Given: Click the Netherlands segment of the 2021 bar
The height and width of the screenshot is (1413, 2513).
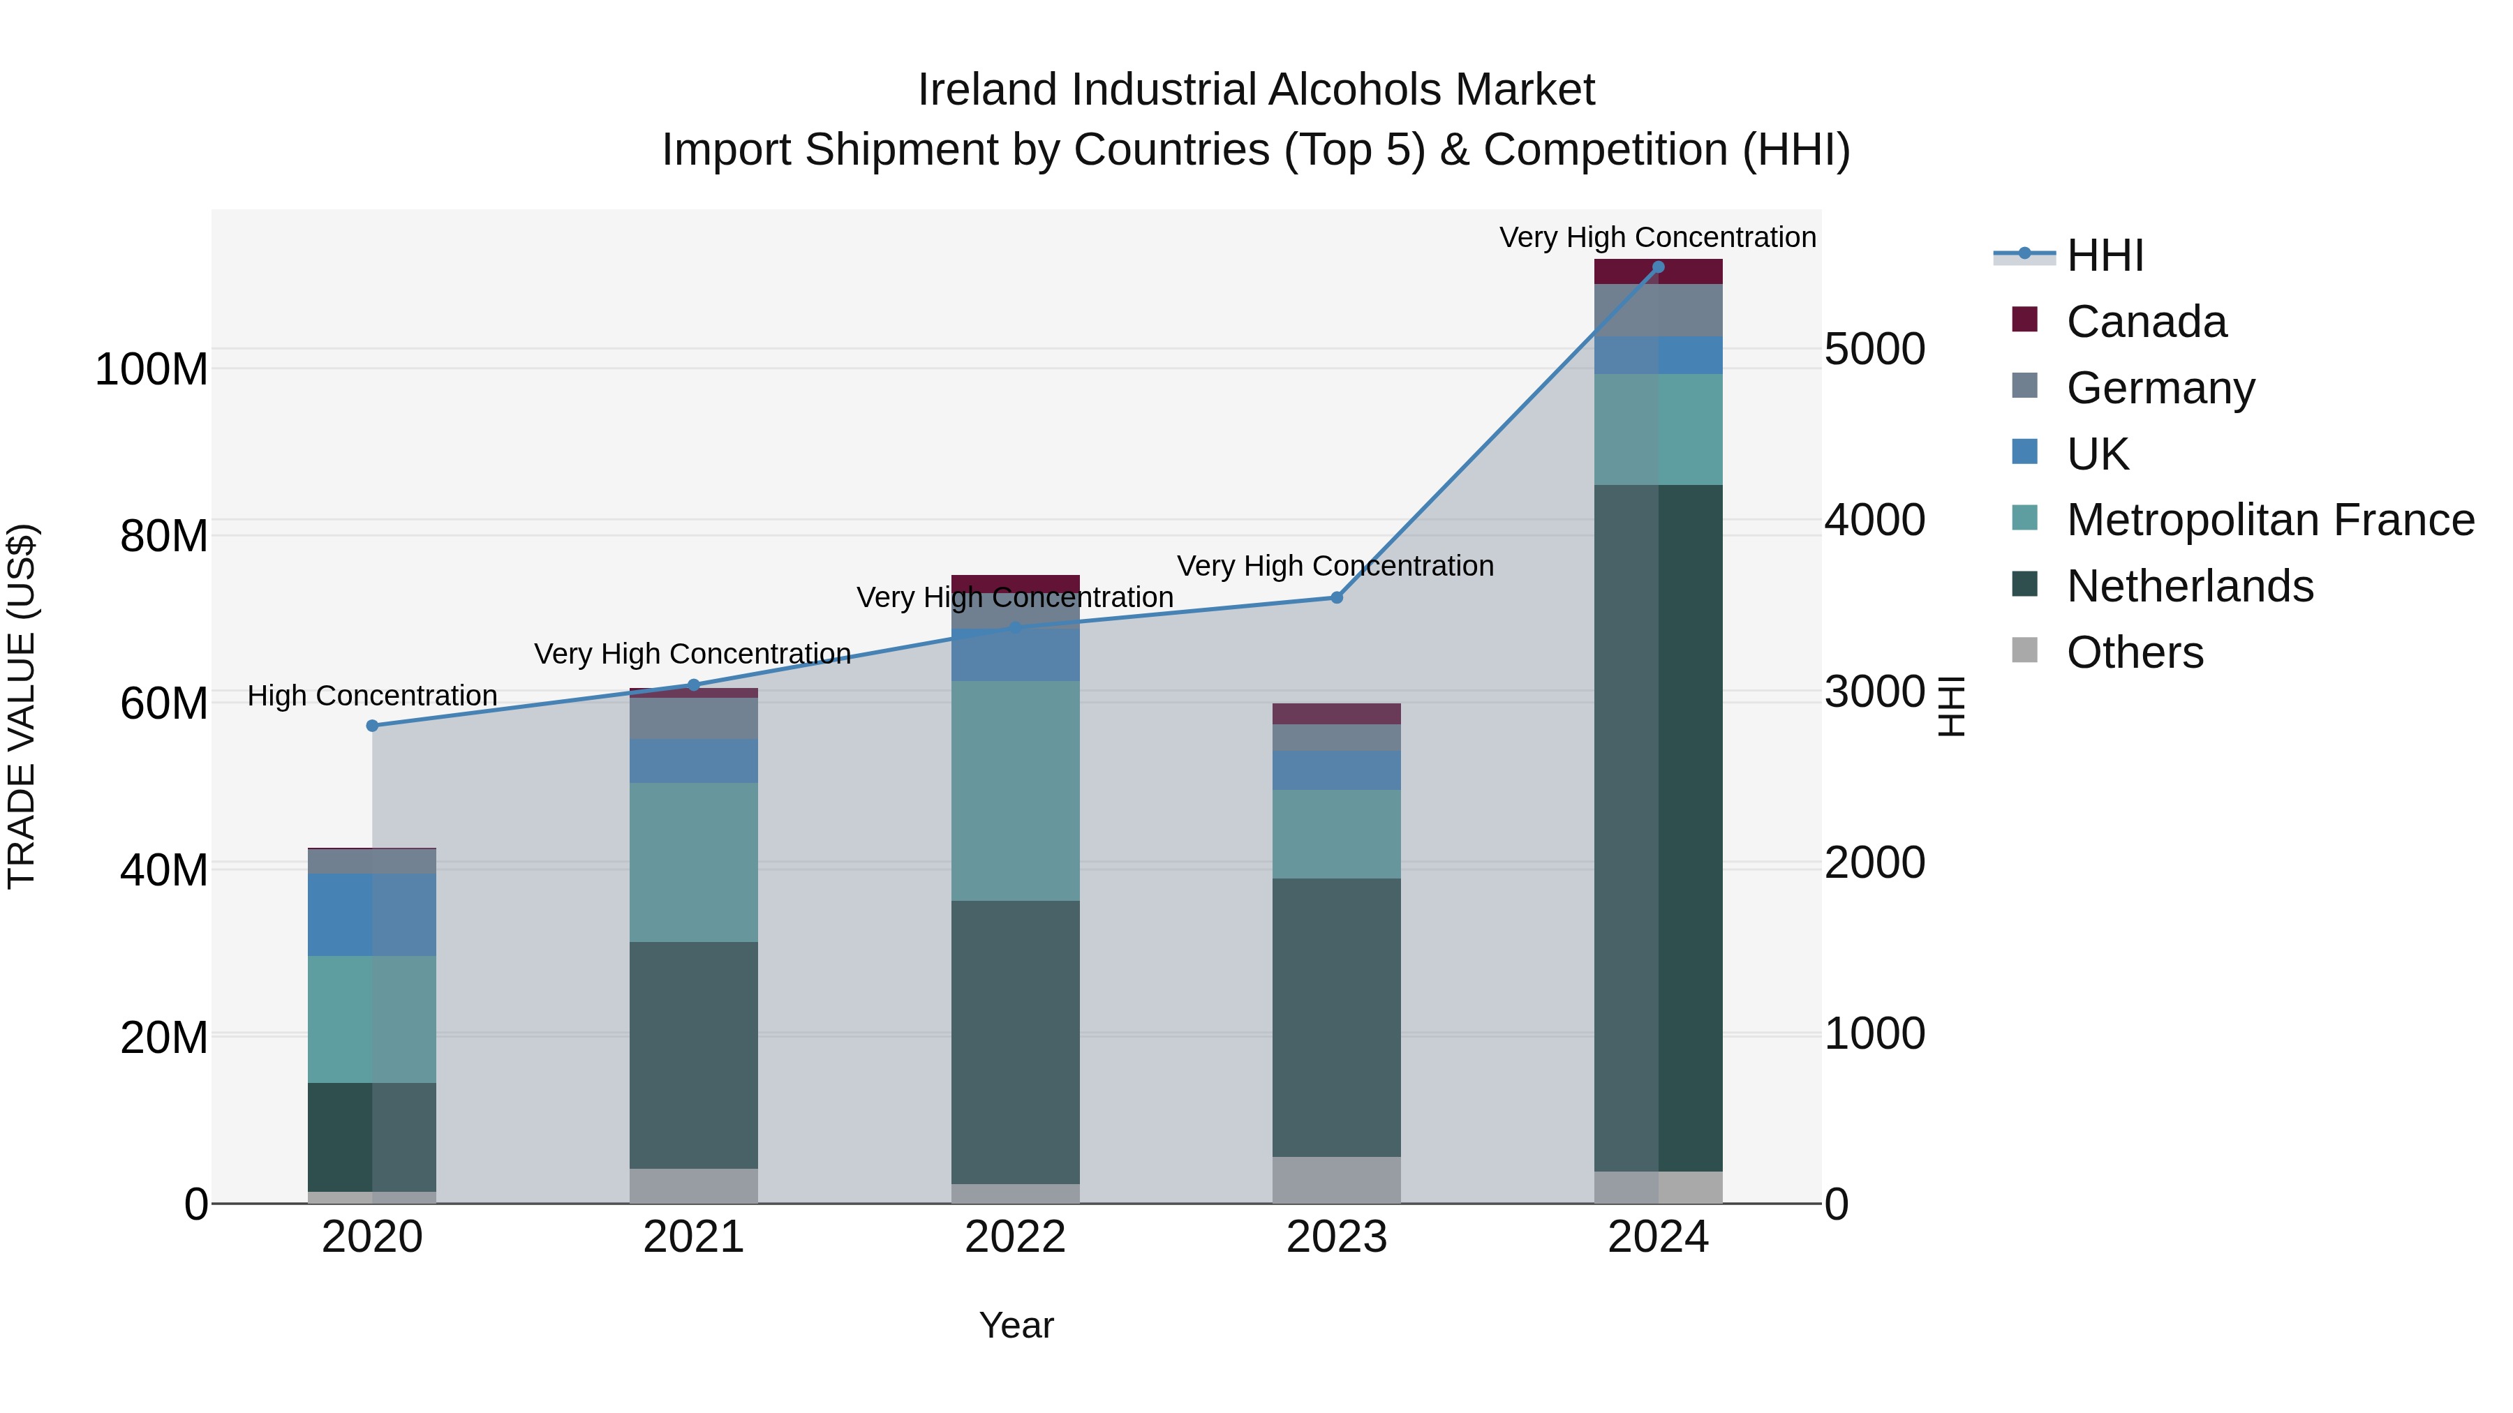Looking at the screenshot, I should pyautogui.click(x=694, y=1055).
